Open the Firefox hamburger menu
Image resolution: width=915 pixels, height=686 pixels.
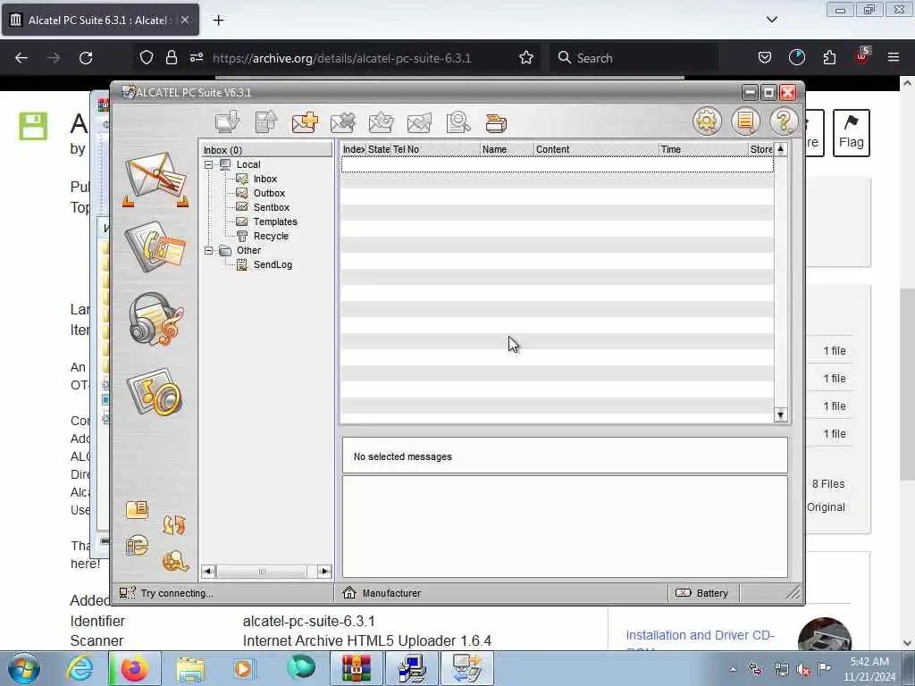pos(893,57)
